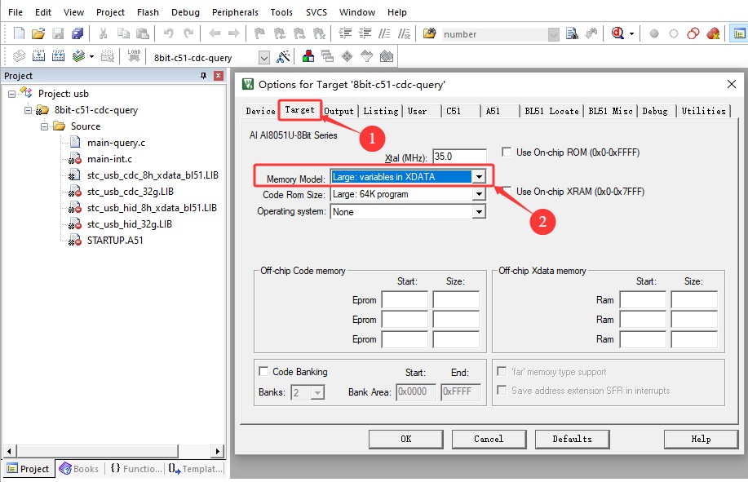748x482 pixels.
Task: Click the Find in Files icon
Action: 572,33
